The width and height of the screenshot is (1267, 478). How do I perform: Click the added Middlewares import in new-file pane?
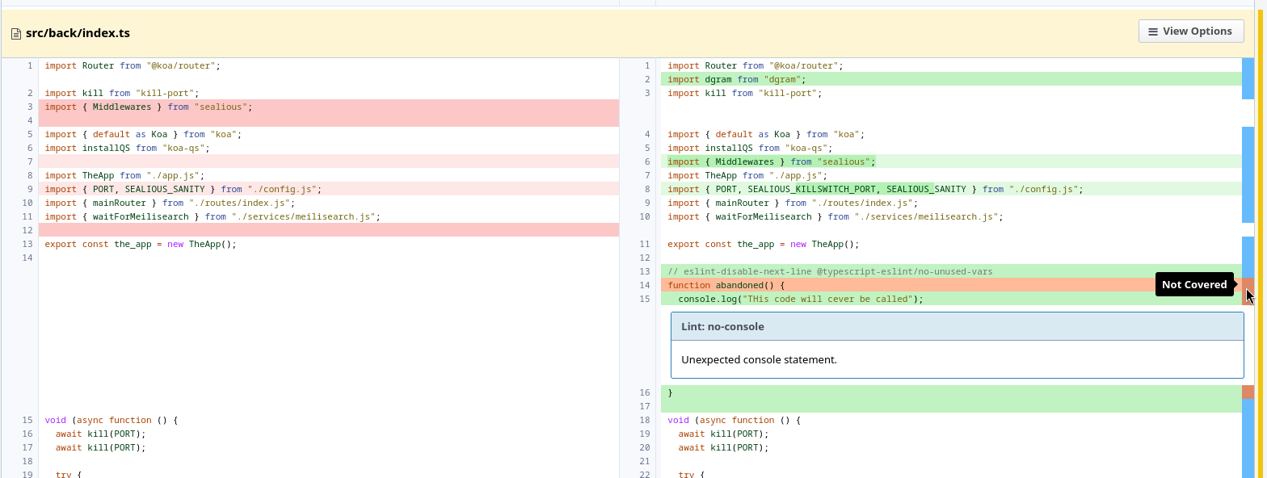point(951,161)
